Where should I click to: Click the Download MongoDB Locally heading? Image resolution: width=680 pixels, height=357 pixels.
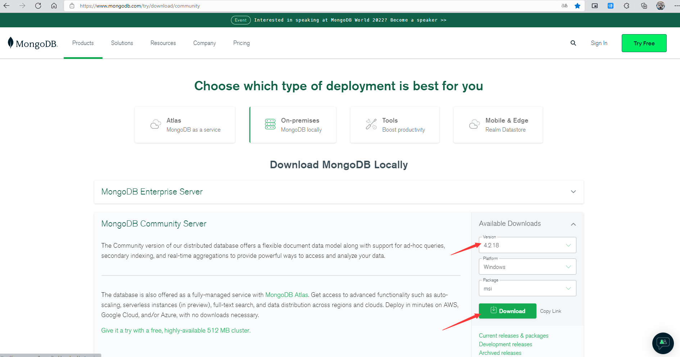[x=339, y=165]
